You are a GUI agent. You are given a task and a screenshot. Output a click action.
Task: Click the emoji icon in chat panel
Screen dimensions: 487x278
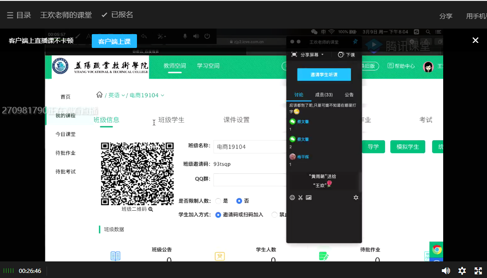point(292,197)
